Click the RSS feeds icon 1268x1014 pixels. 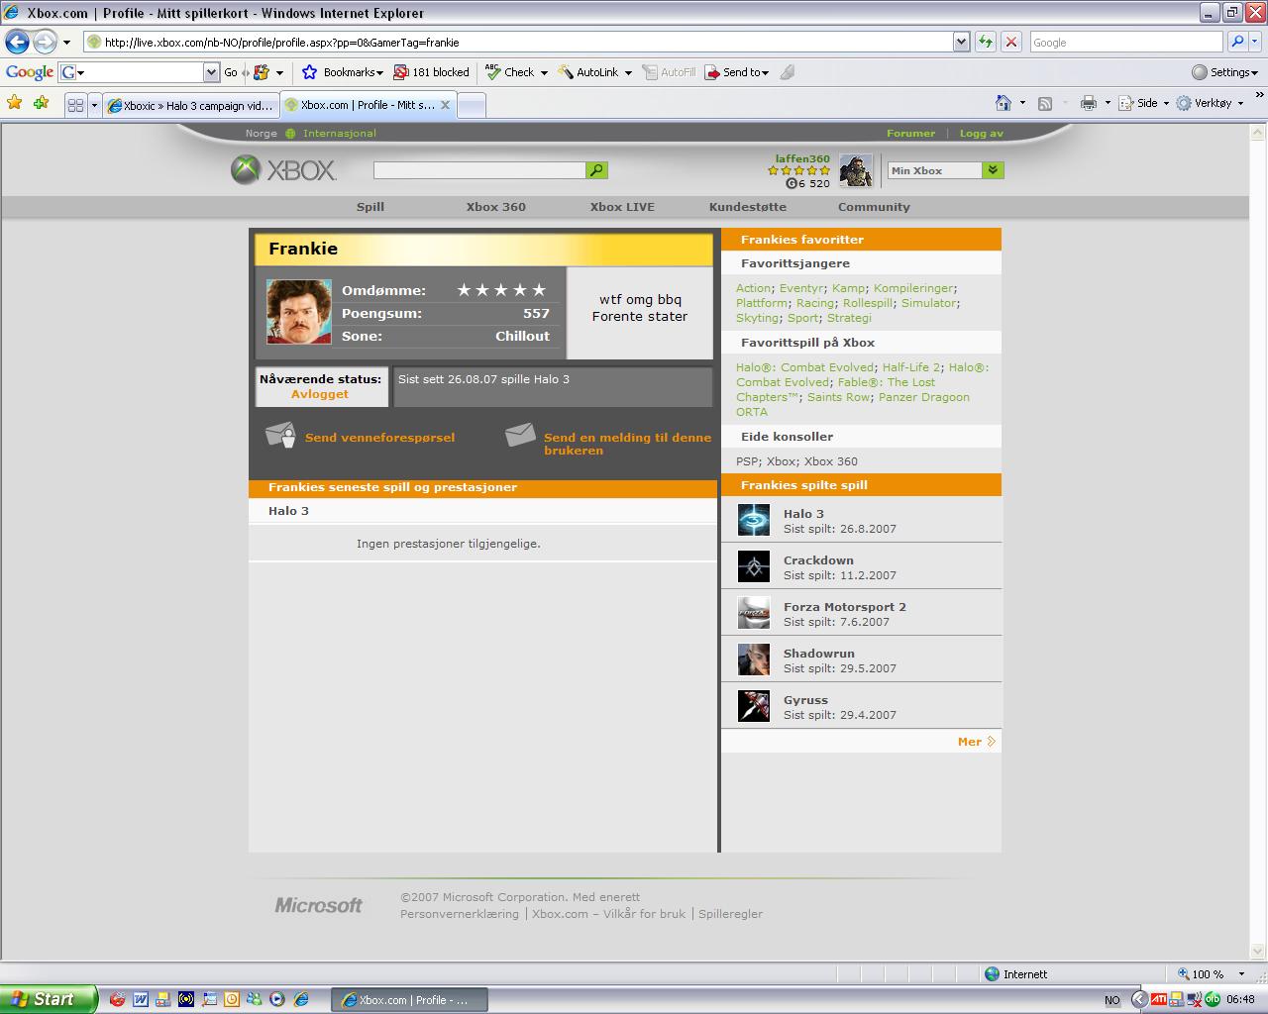pos(1044,103)
